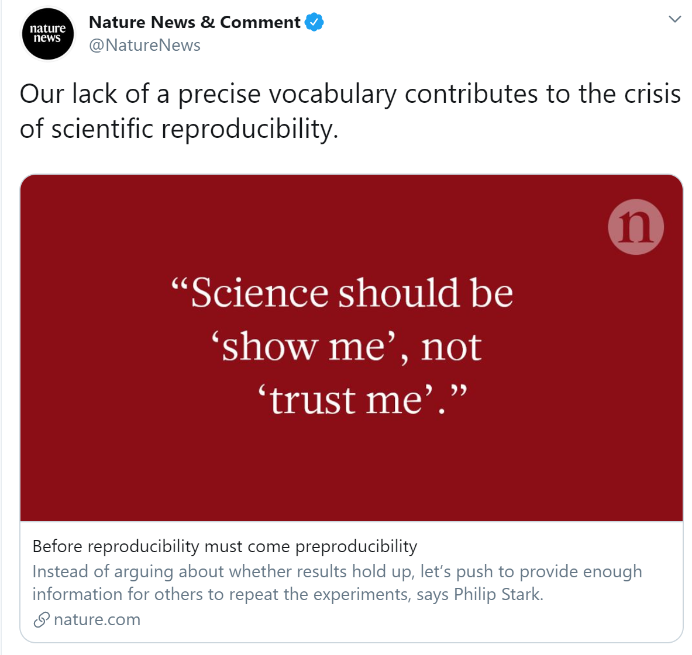Open the tweet options chevron menu

pos(674,19)
